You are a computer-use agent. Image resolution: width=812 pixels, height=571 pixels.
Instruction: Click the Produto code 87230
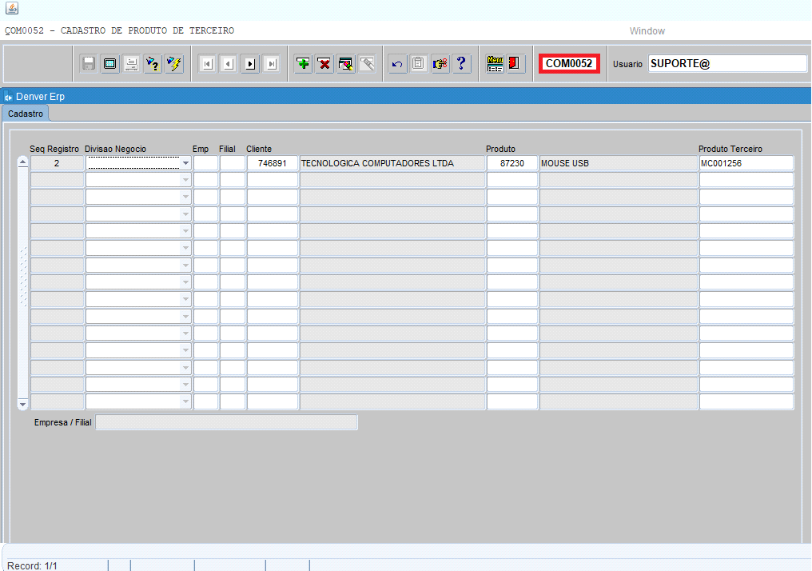[x=512, y=163]
